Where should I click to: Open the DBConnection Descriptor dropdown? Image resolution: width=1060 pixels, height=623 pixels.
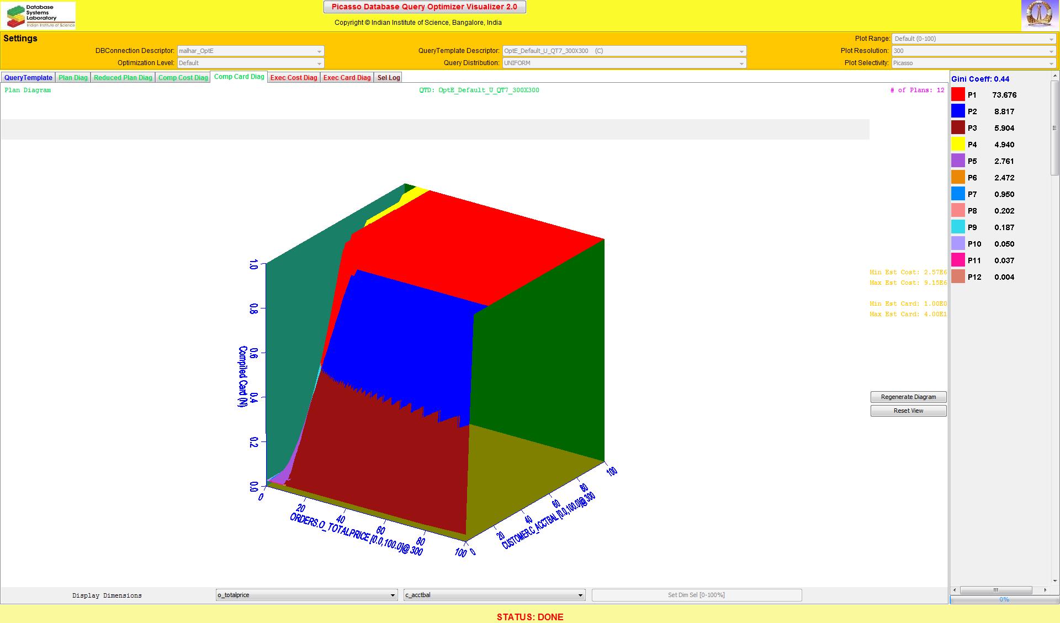pyautogui.click(x=250, y=51)
